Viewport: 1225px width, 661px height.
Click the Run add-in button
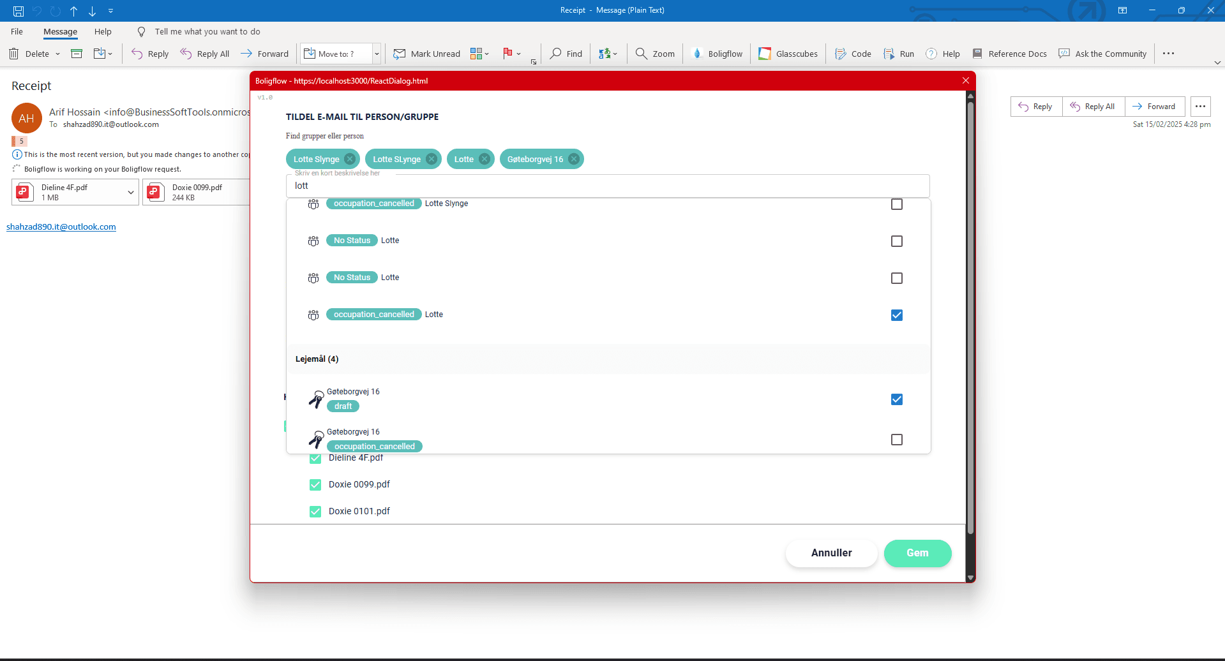point(899,54)
